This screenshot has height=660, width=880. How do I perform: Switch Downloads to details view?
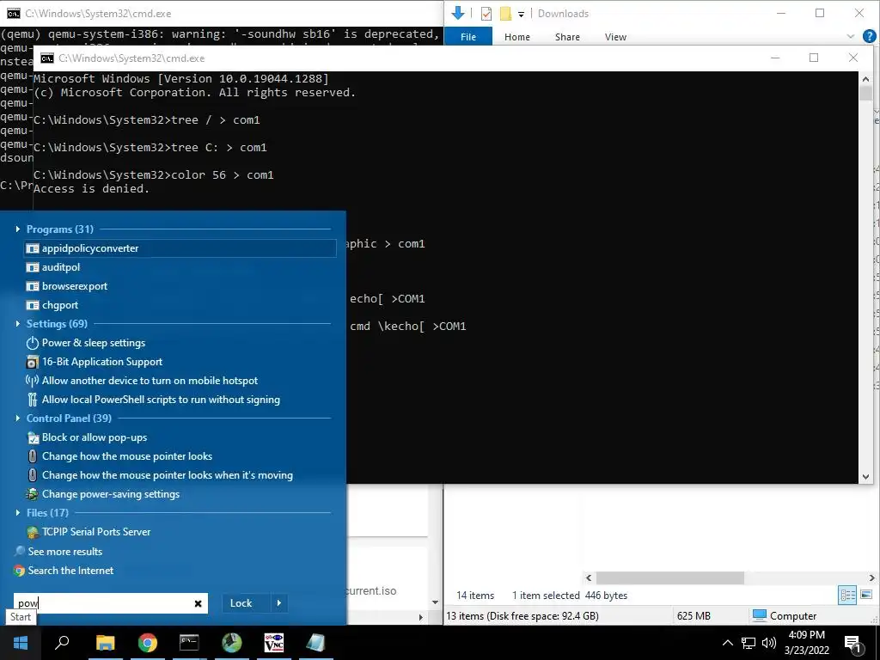[847, 595]
